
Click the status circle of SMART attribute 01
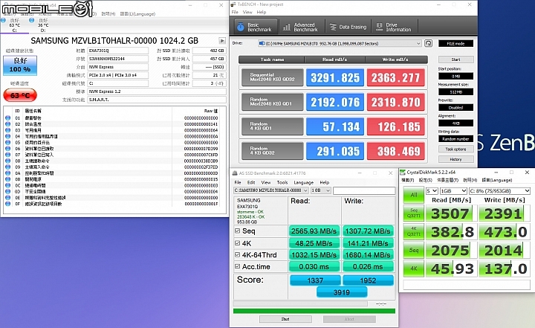(7, 118)
